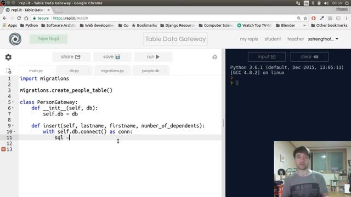Screen dimensions: 351x197
Task: Click the secure padlock site info
Action: tap(41, 18)
